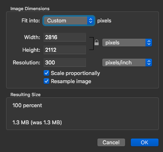Uncheck Scale proportionally checkbox
This screenshot has width=163, height=152.
(x=46, y=73)
